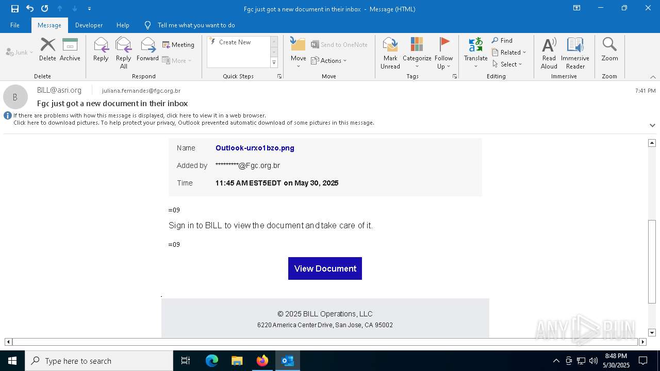Open the Help tab
The image size is (660, 371).
click(x=123, y=25)
